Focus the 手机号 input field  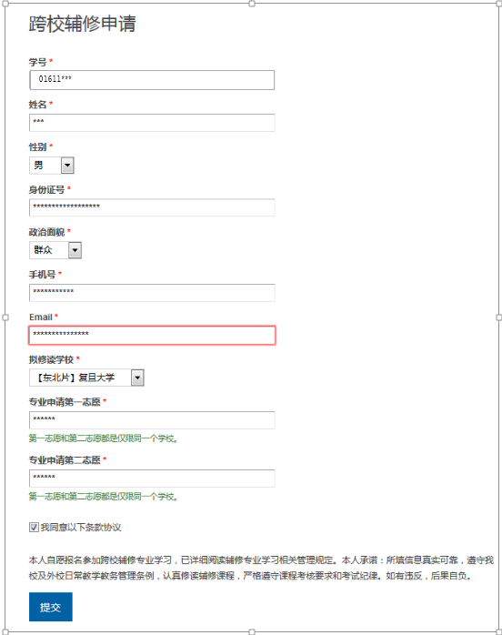152,293
